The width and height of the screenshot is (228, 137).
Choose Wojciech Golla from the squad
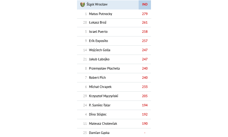(100, 50)
